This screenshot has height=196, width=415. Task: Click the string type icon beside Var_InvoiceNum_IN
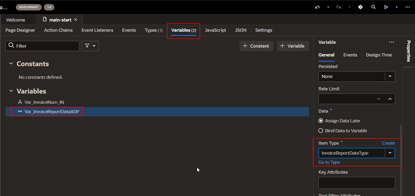click(20, 102)
